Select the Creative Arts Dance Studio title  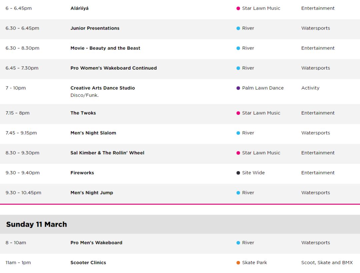103,88
